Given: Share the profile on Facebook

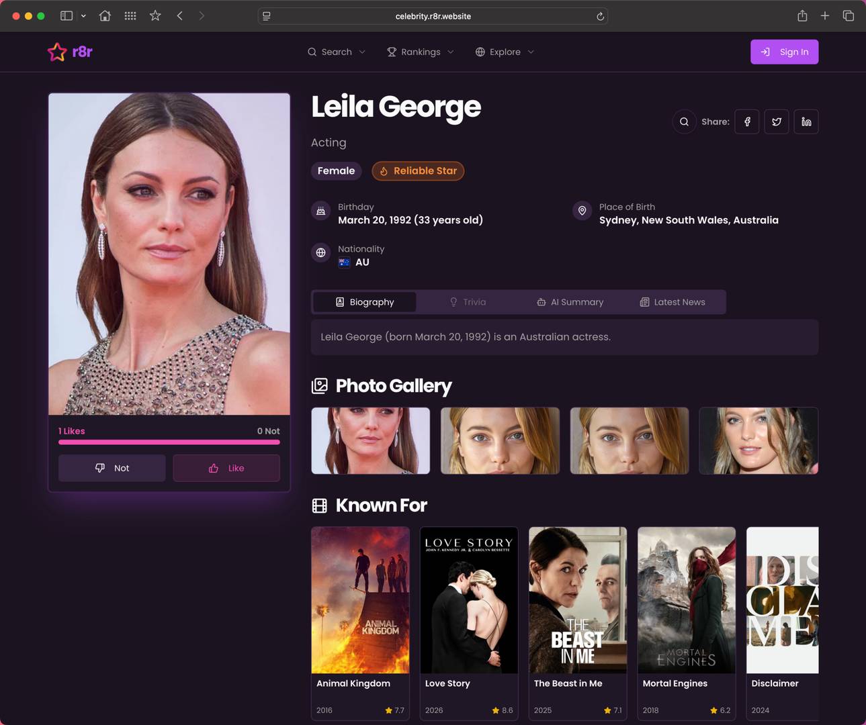Looking at the screenshot, I should [x=746, y=122].
